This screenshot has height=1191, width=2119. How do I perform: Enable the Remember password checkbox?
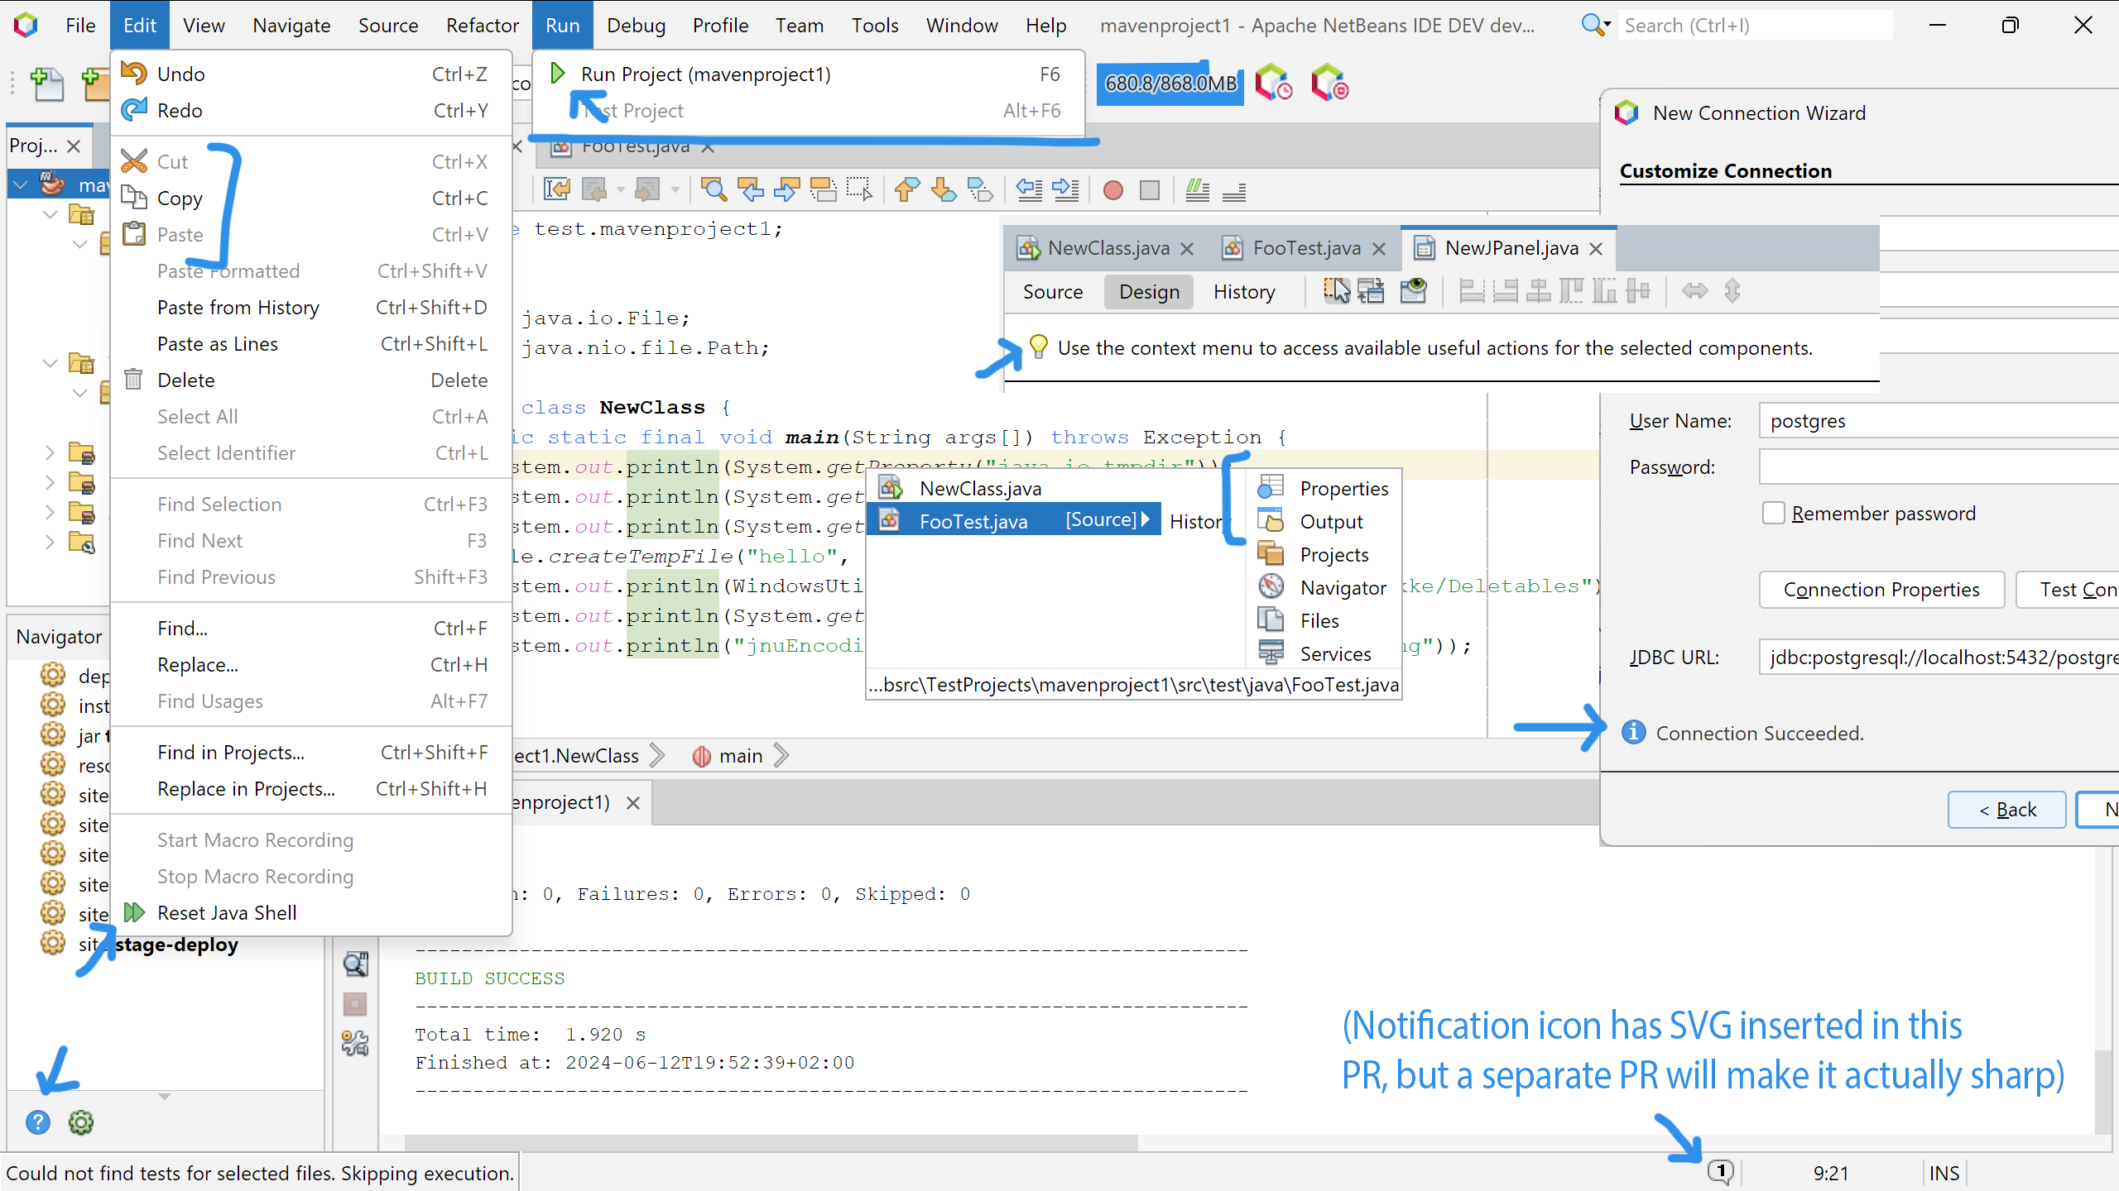tap(1773, 514)
